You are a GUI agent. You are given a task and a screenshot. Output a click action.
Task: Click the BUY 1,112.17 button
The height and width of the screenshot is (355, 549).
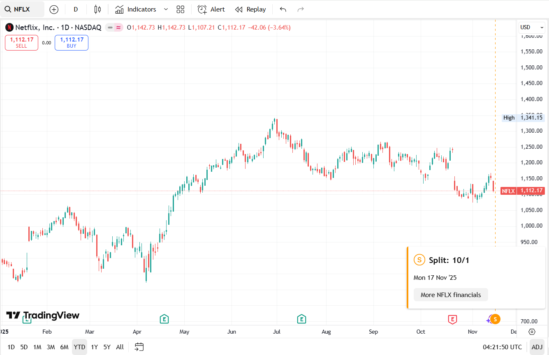pyautogui.click(x=72, y=43)
